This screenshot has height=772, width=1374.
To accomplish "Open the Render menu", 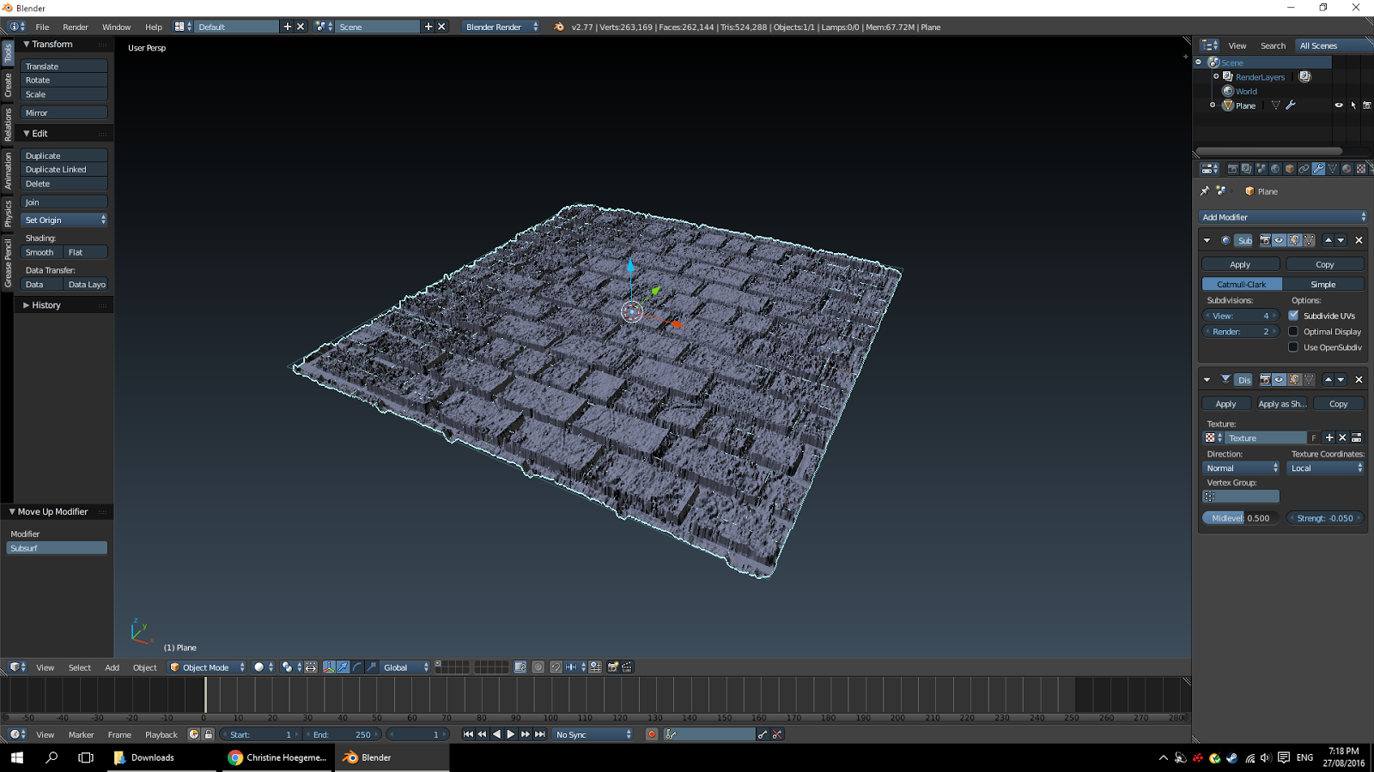I will [76, 27].
